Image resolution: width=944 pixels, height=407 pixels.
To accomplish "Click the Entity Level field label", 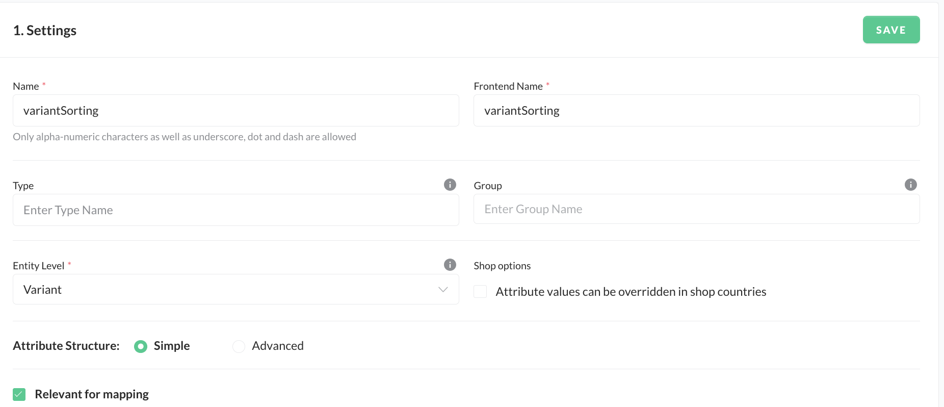I will [39, 266].
